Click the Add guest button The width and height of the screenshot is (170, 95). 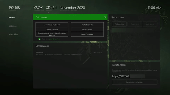tap(150, 24)
